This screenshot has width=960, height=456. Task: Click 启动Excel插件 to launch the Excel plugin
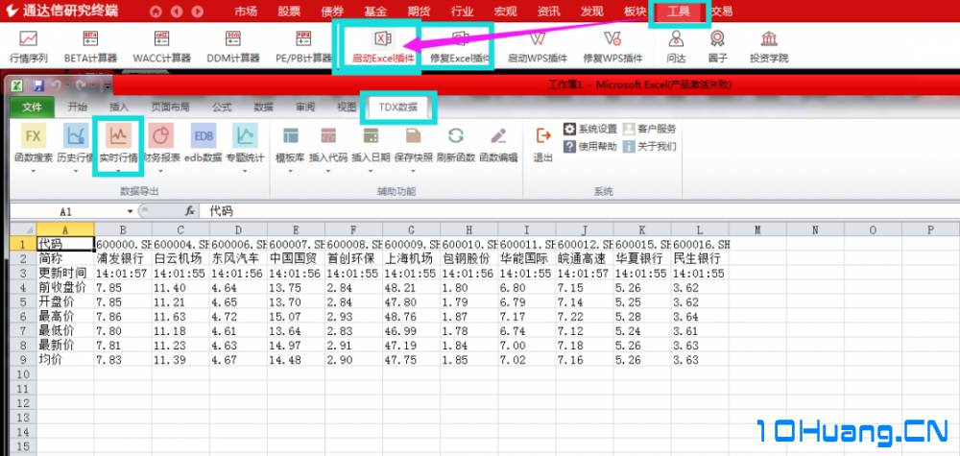pyautogui.click(x=383, y=48)
